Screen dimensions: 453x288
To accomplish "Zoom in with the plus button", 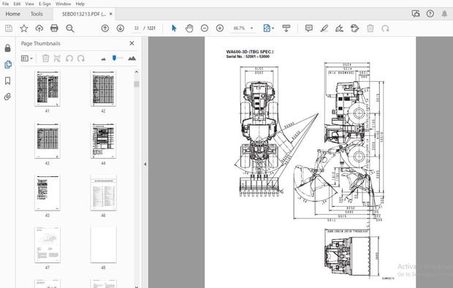I will 220,29.
